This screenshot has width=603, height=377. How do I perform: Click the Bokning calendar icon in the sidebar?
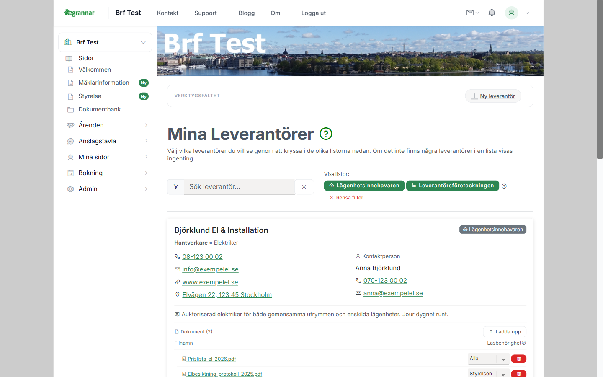70,173
